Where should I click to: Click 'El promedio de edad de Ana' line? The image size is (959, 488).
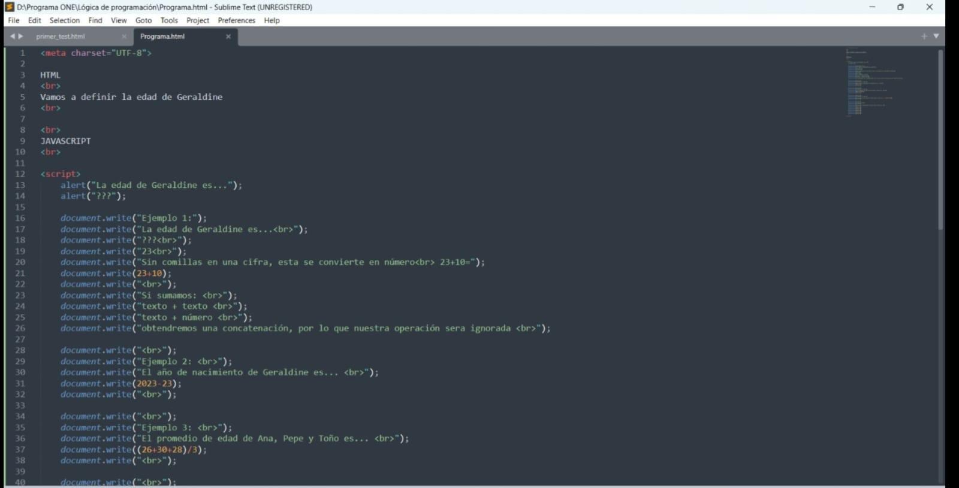click(x=234, y=439)
